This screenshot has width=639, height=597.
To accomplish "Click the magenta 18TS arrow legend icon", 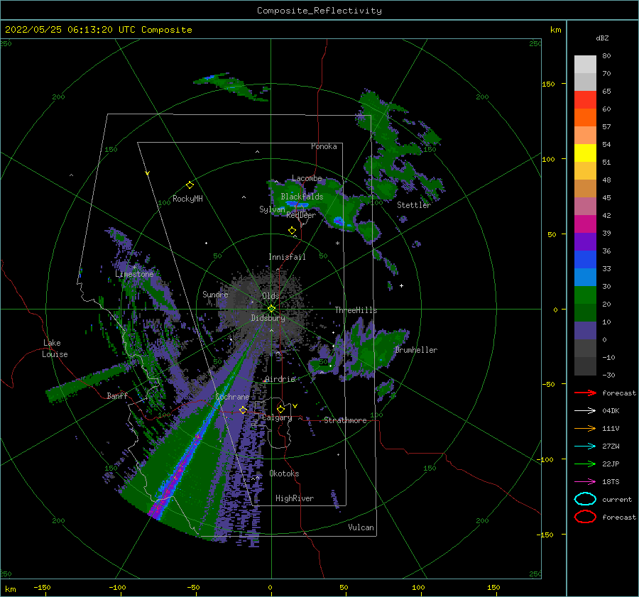I will click(x=585, y=482).
